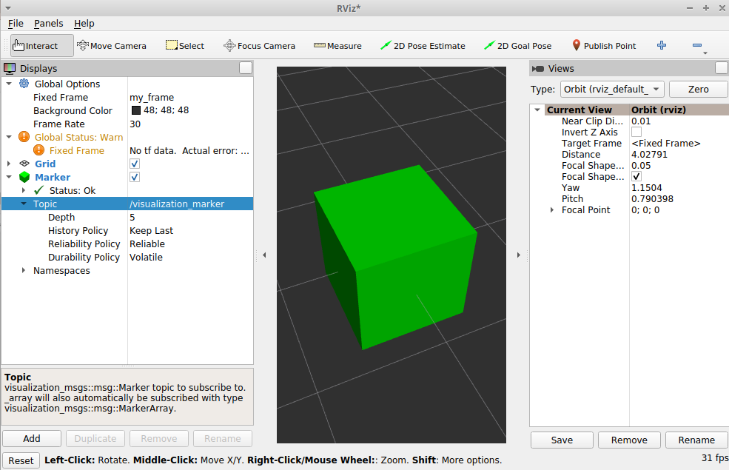Click the Global Status warning icon
The height and width of the screenshot is (470, 729).
pos(24,137)
